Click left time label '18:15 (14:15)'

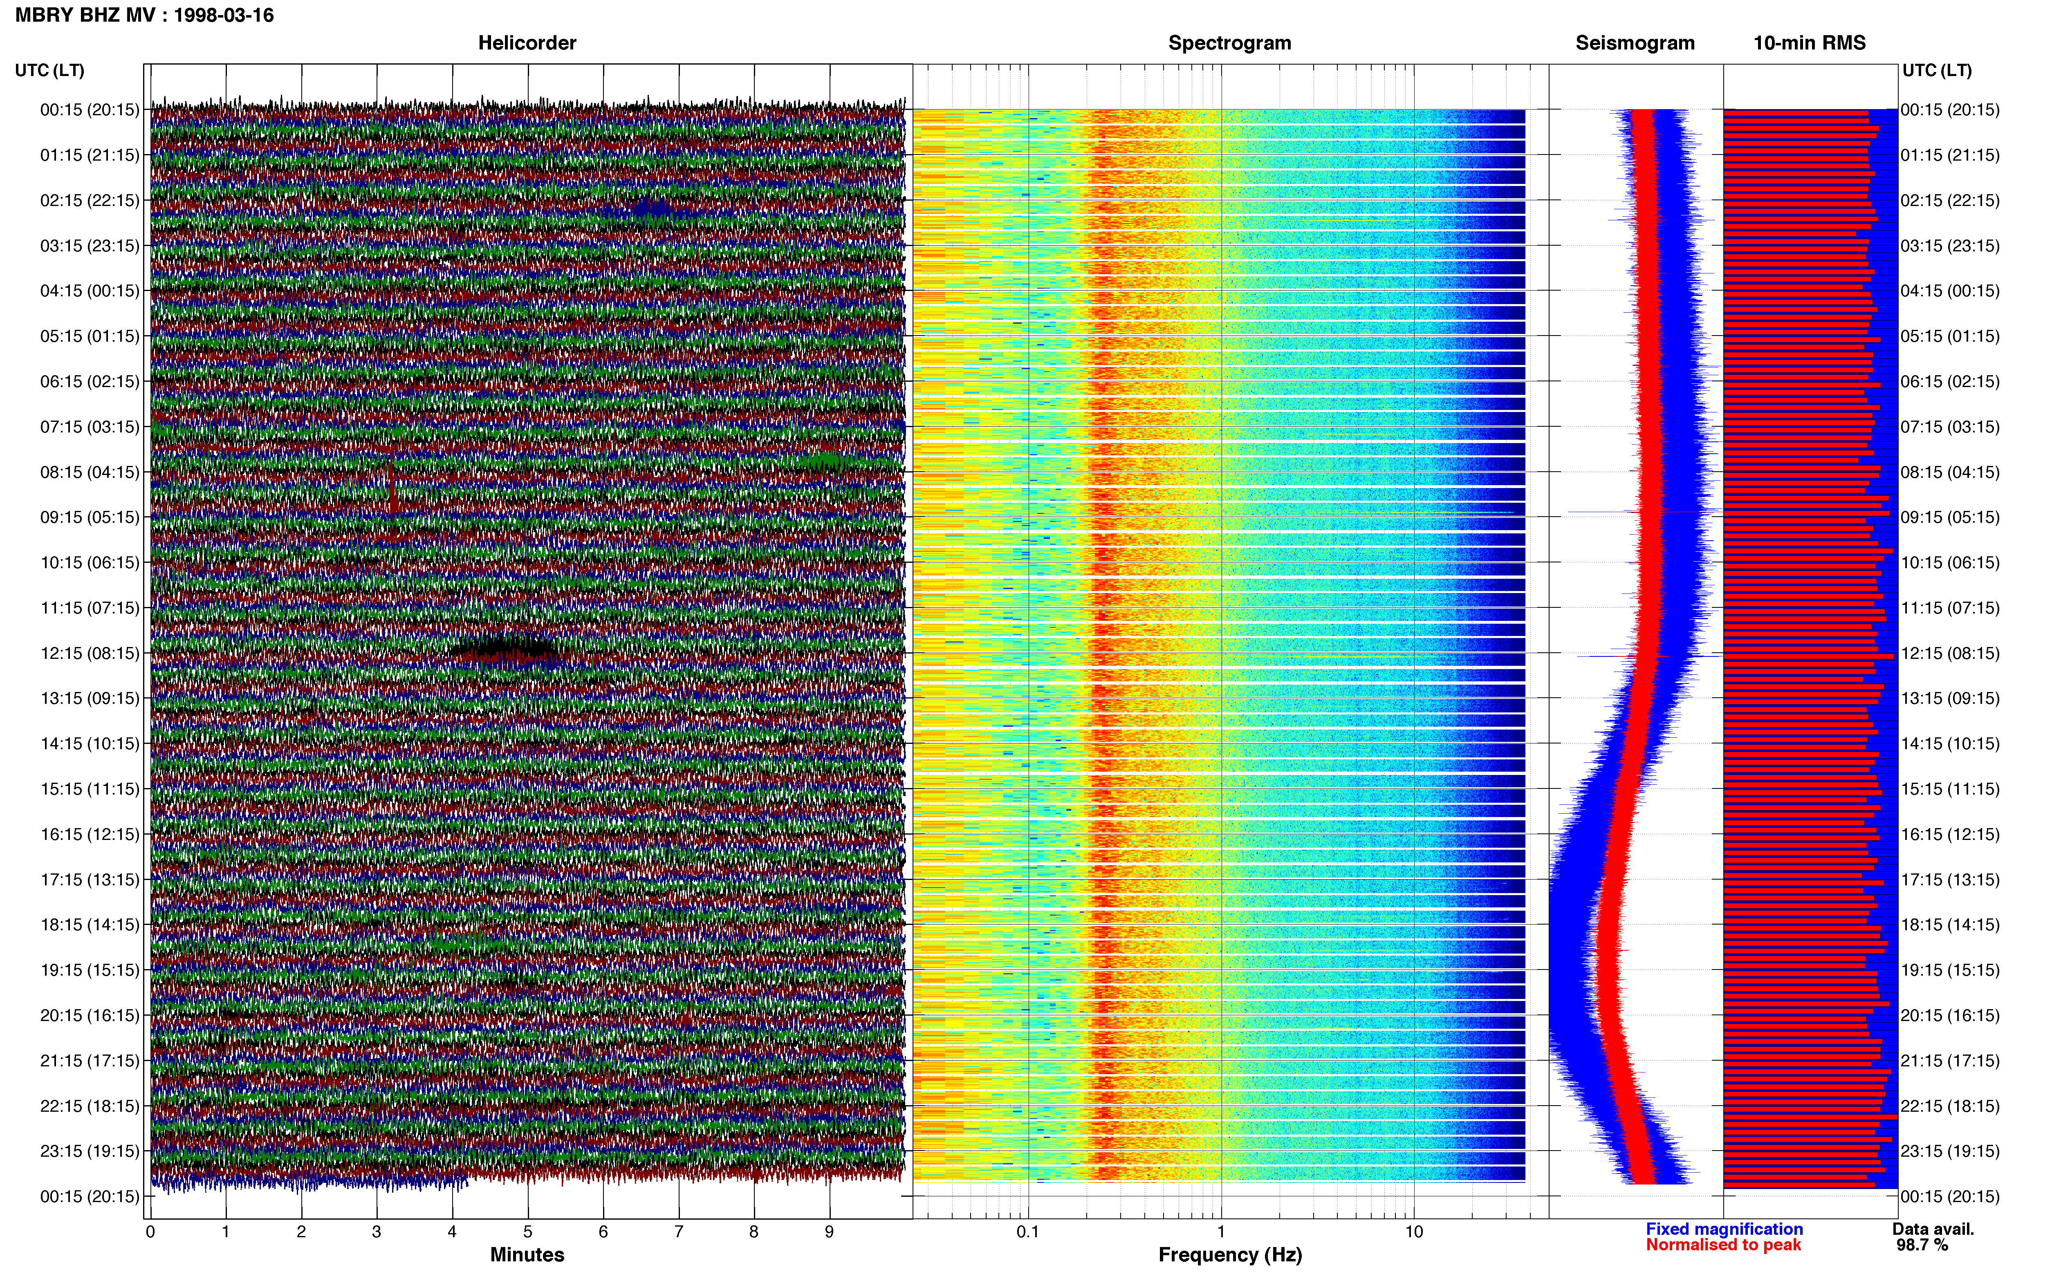tap(89, 925)
